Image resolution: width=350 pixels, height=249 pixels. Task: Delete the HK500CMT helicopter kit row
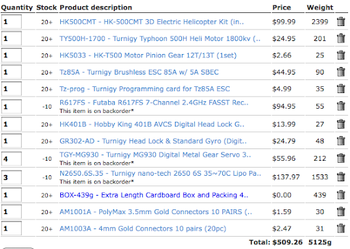tap(341, 22)
